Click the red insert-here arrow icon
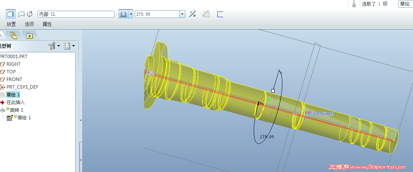This screenshot has height=172, width=413. tap(2, 102)
